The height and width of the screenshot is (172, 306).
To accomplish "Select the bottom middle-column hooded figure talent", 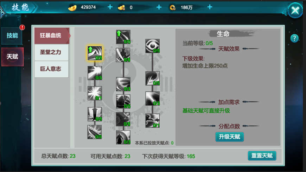I will pos(123,137).
